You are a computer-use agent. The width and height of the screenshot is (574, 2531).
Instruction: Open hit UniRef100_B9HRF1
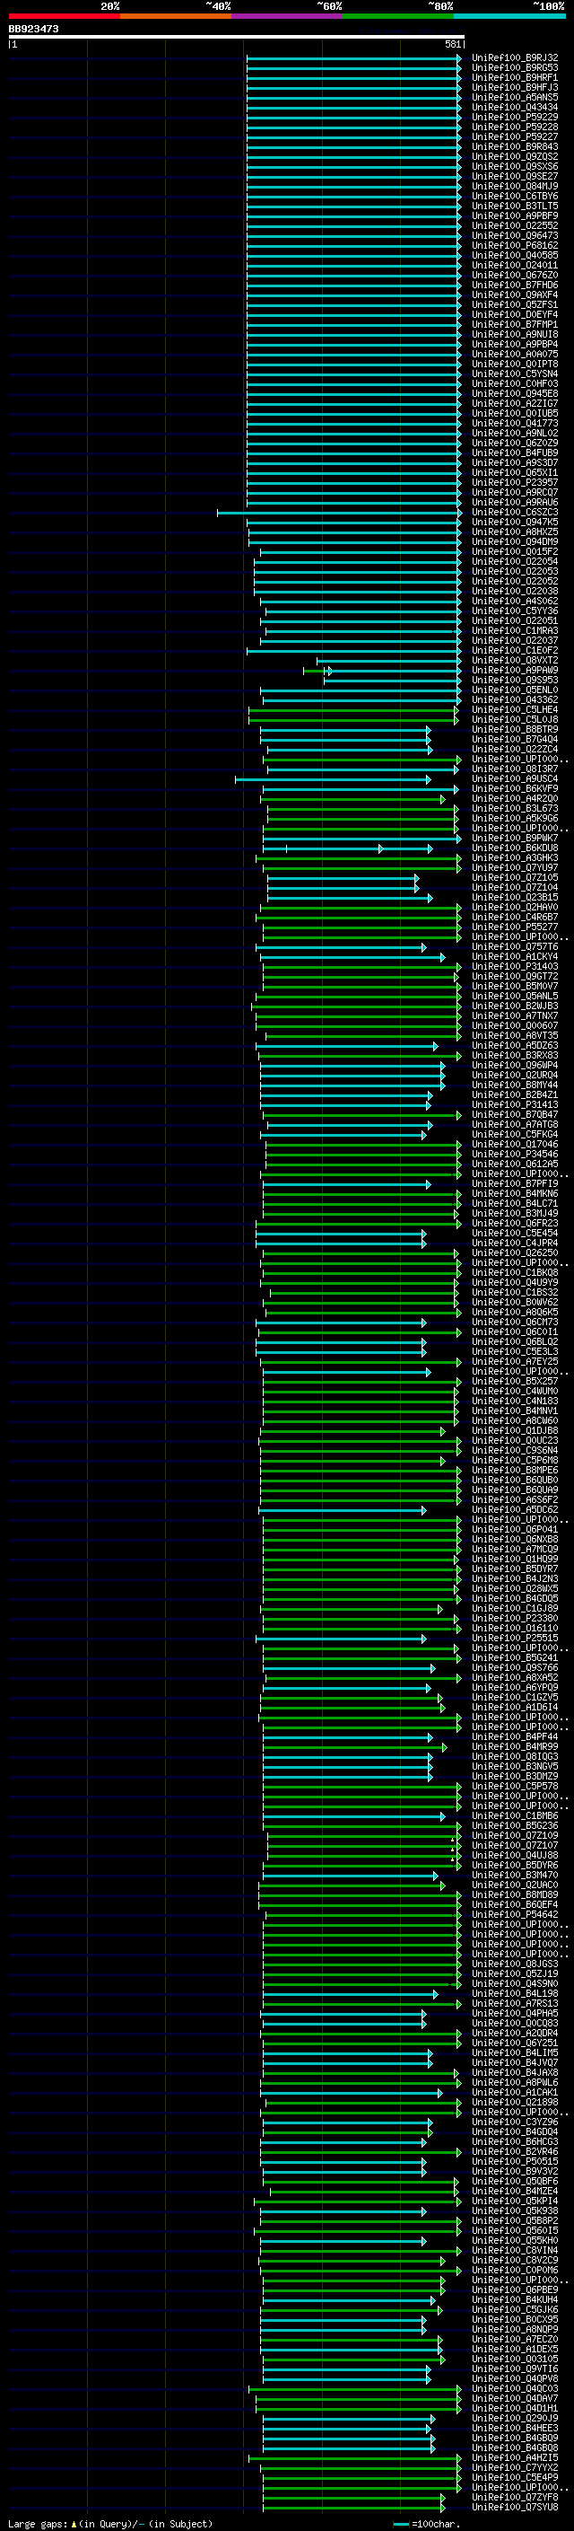click(514, 77)
